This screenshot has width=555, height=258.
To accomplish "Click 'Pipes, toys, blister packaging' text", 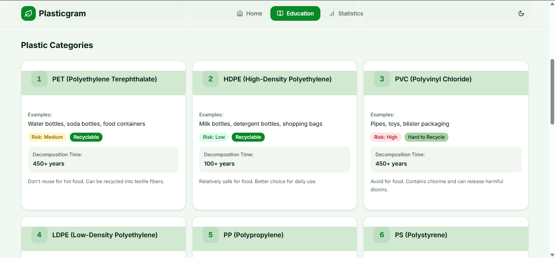I will [410, 124].
